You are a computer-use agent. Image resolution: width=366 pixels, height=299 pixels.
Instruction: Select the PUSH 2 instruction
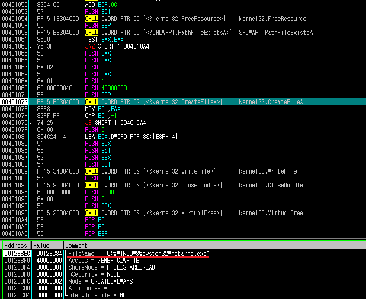pos(95,67)
